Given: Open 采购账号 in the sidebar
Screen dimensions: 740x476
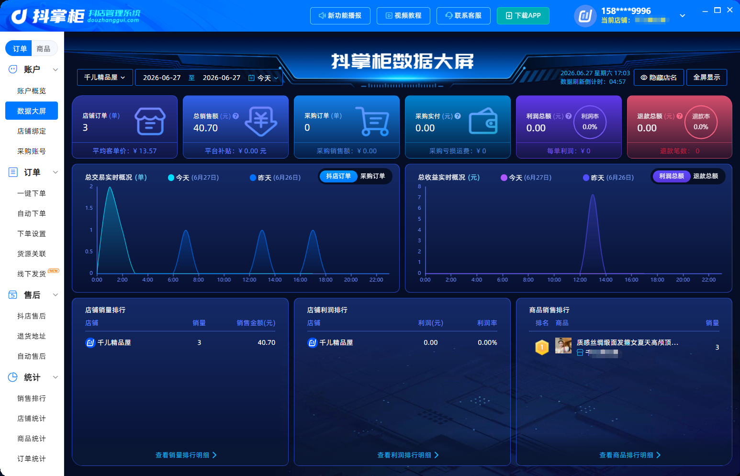Looking at the screenshot, I should [32, 151].
